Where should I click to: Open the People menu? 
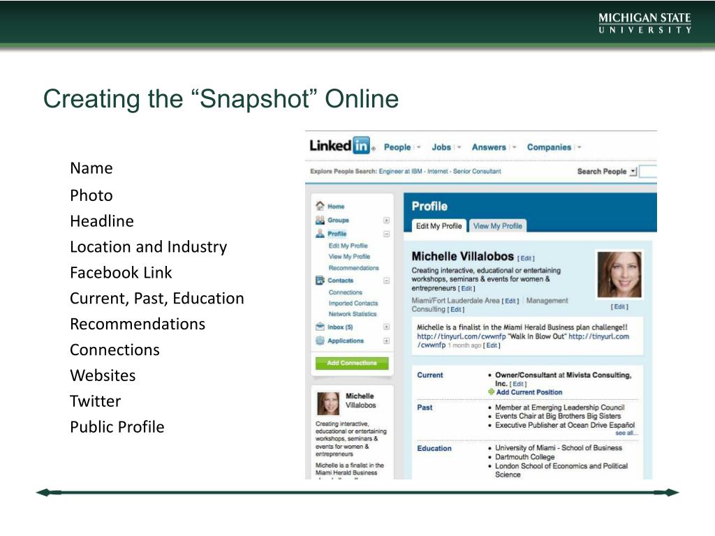[397, 147]
